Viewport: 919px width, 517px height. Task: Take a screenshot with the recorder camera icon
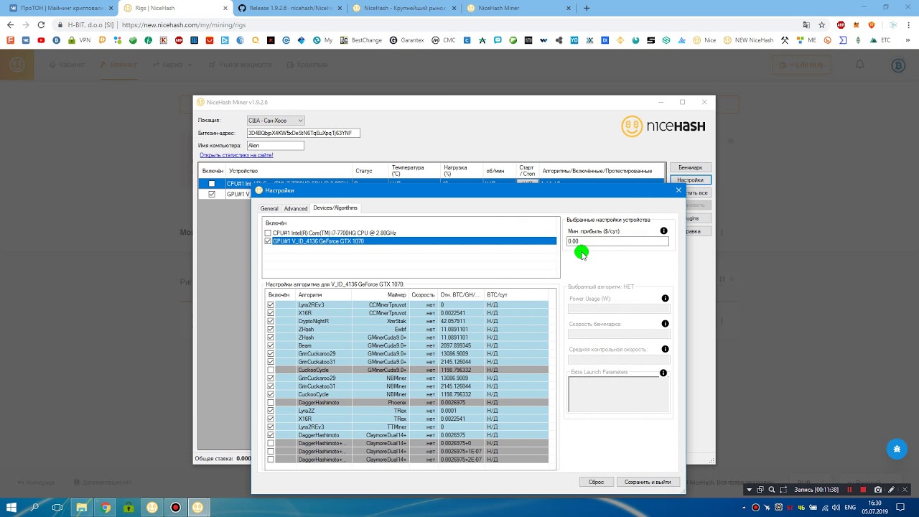pos(877,490)
